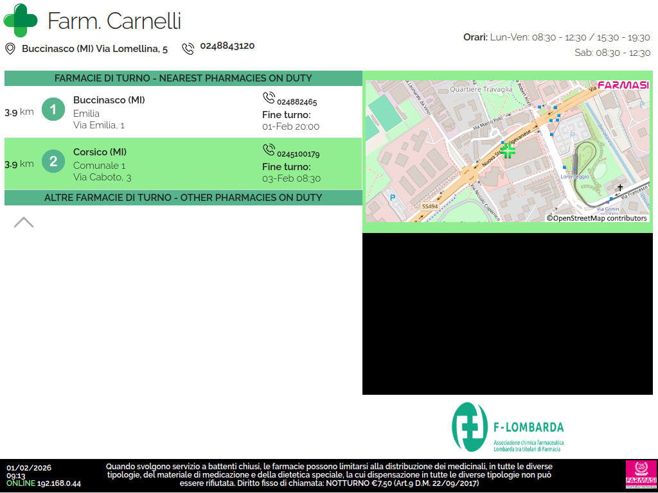Screen dimensions: 658x493
Task: Click the OpenStreetMap contributors link
Action: [597, 218]
